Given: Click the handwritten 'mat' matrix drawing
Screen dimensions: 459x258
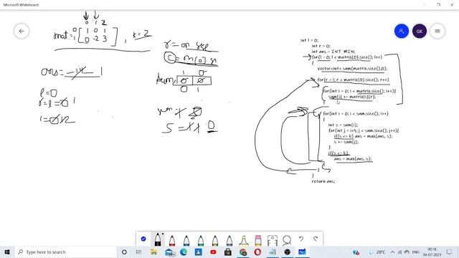Looking at the screenshot, I should point(85,36).
